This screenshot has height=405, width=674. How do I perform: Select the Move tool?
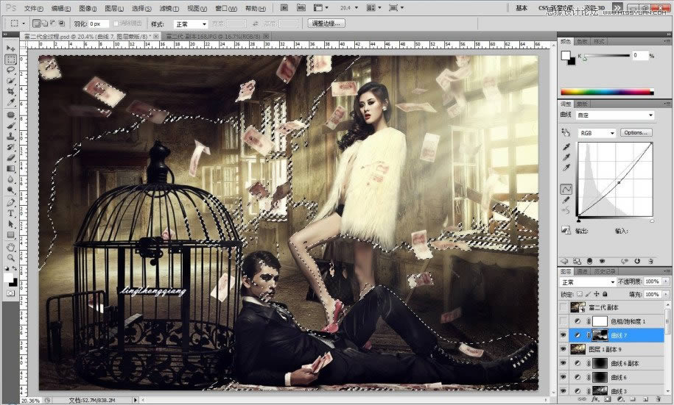tap(11, 48)
